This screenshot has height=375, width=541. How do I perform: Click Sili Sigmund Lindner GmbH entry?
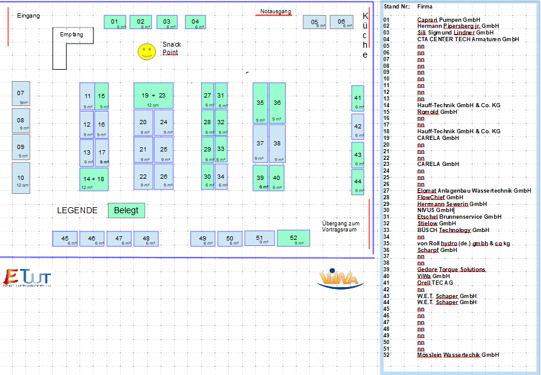[455, 32]
